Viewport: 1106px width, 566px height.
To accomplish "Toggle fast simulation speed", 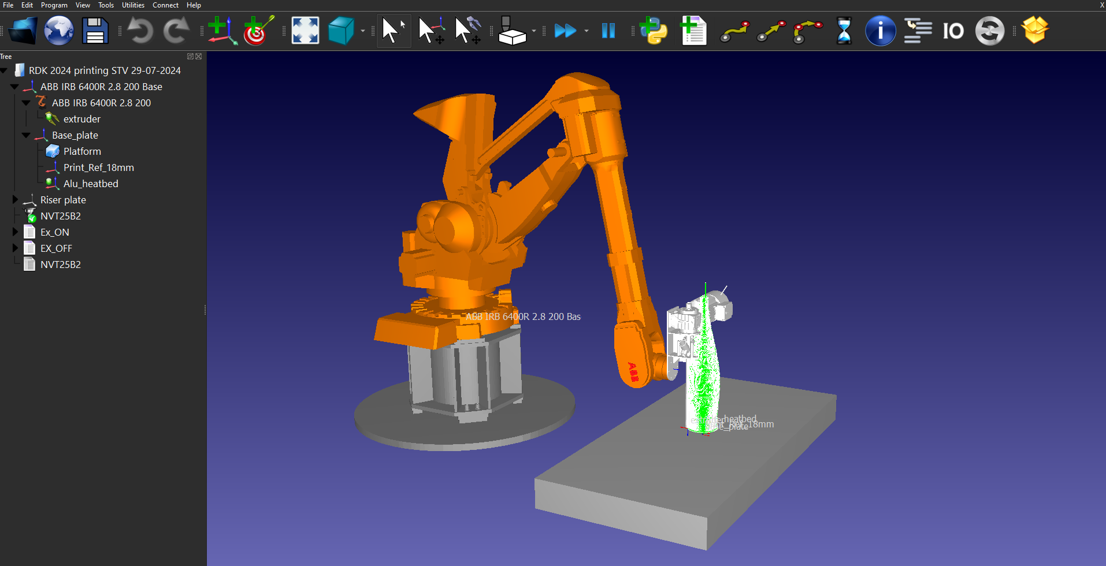I will [565, 31].
